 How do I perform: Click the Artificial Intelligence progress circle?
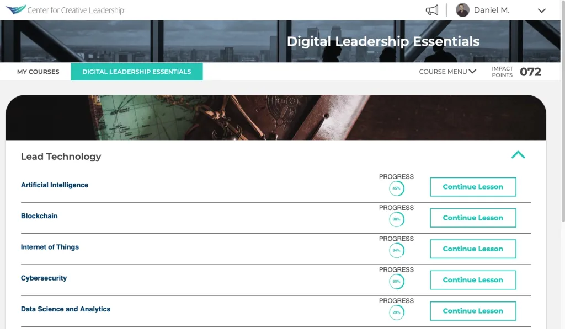(x=396, y=188)
